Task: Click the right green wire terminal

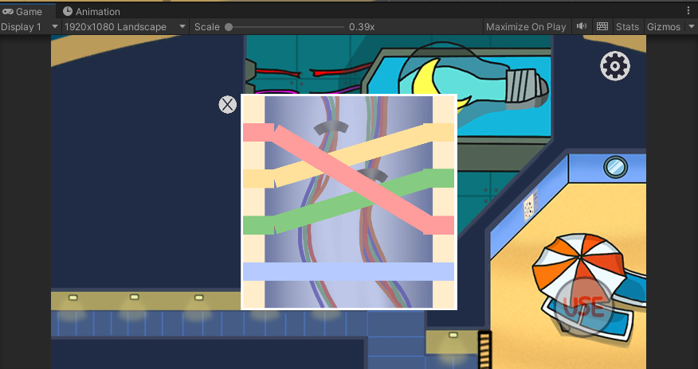Action: (438, 178)
